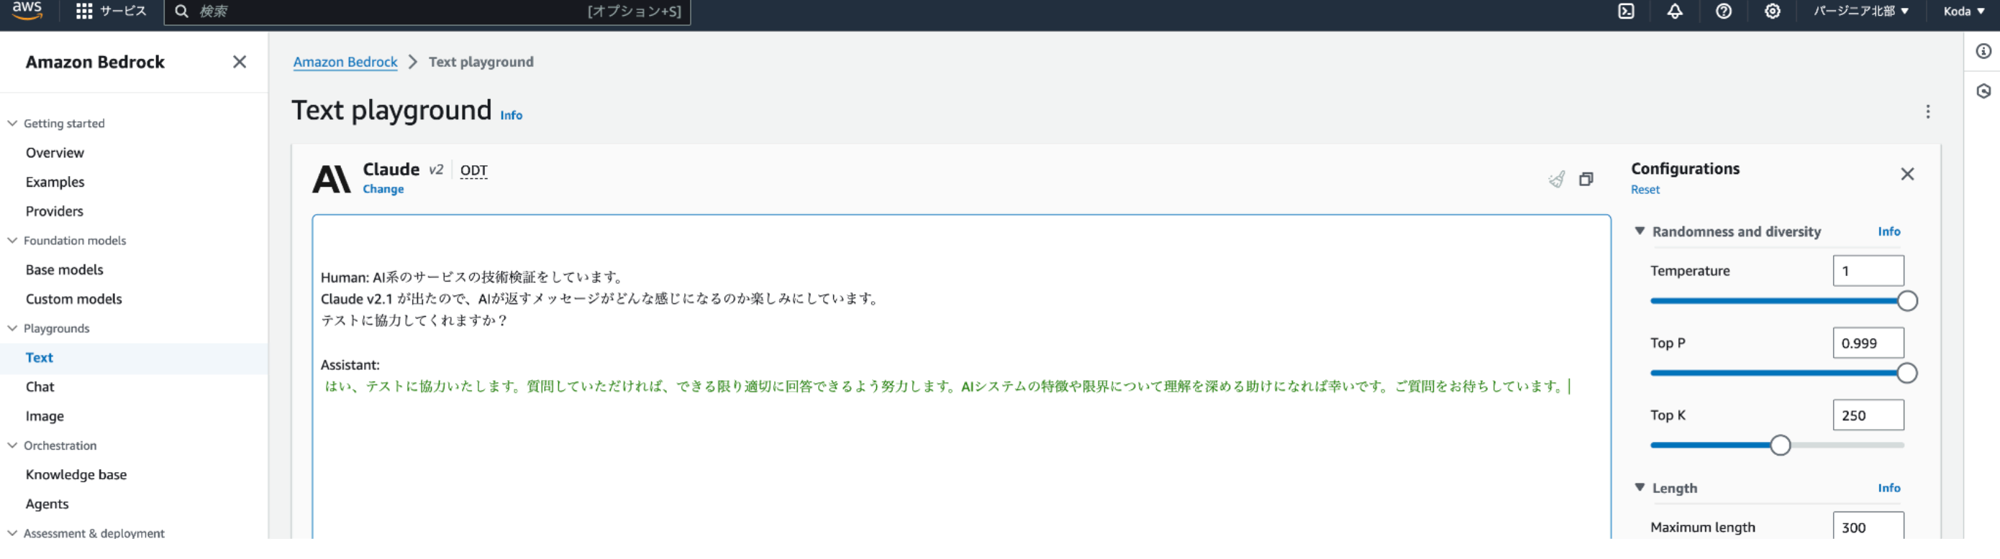
Task: Collapse the Length configuration section
Action: pos(1640,488)
